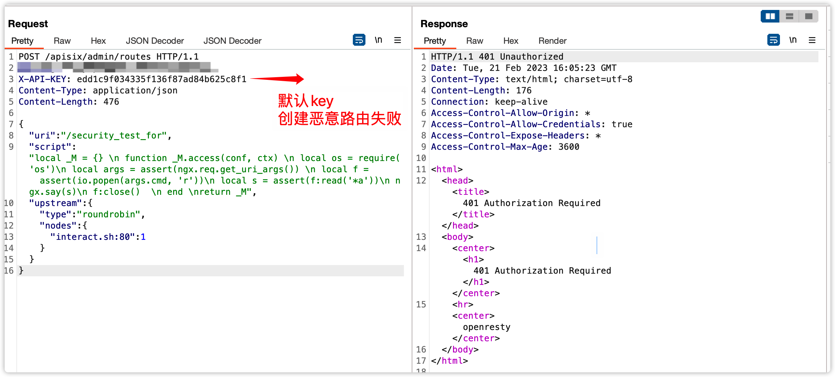Click Content-Length: 476 request header
835x377 pixels.
69,102
